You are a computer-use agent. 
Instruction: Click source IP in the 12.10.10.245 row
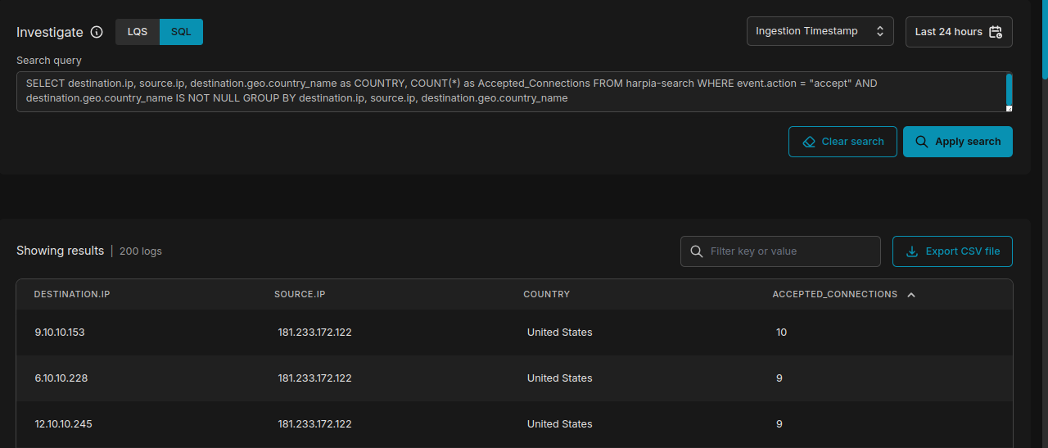click(x=315, y=424)
